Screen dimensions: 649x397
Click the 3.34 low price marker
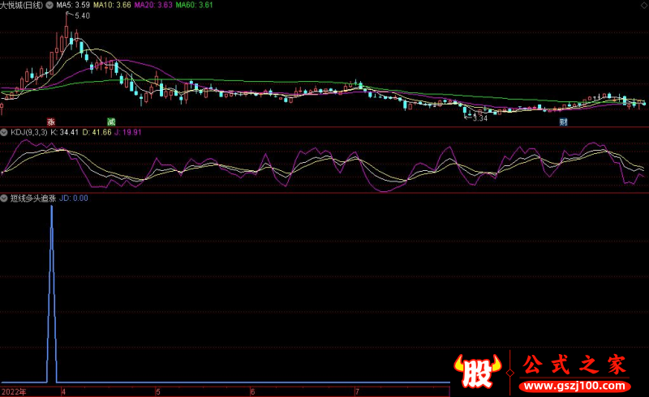(x=479, y=118)
